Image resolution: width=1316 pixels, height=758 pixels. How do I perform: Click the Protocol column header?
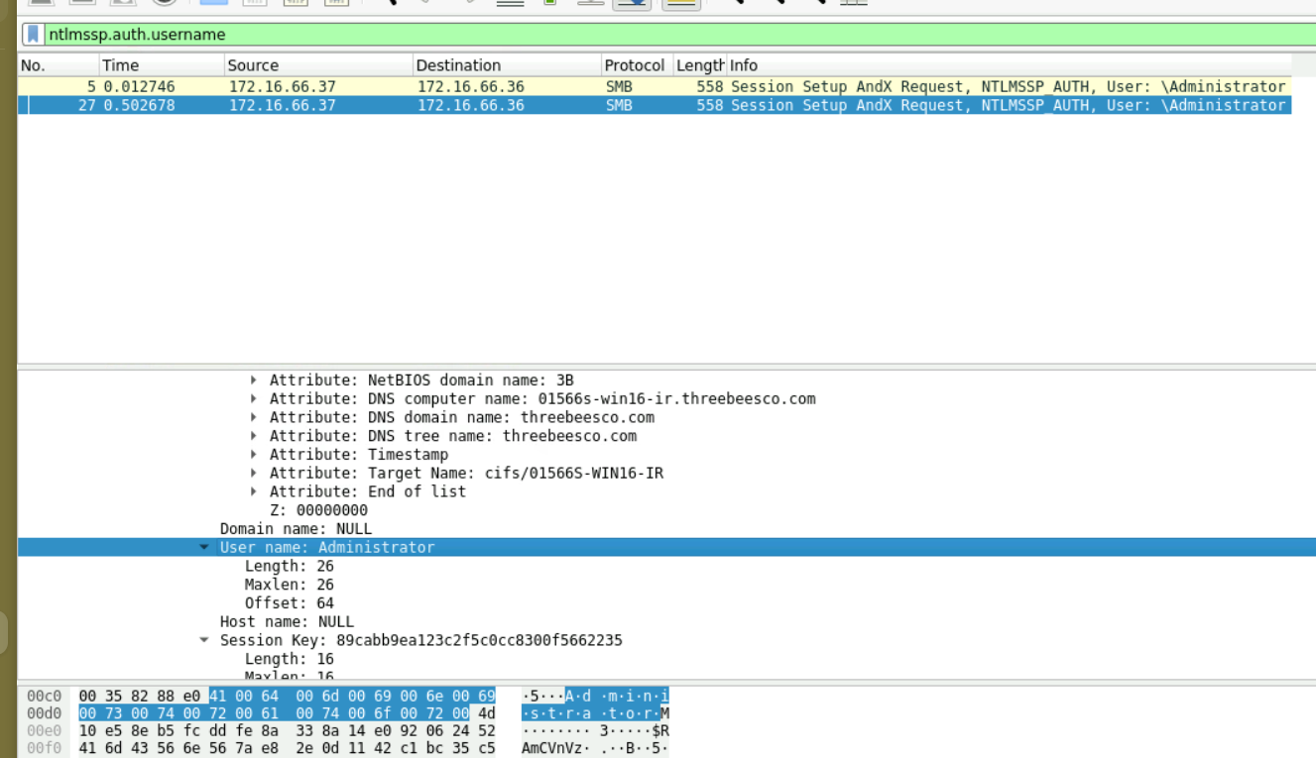click(634, 65)
